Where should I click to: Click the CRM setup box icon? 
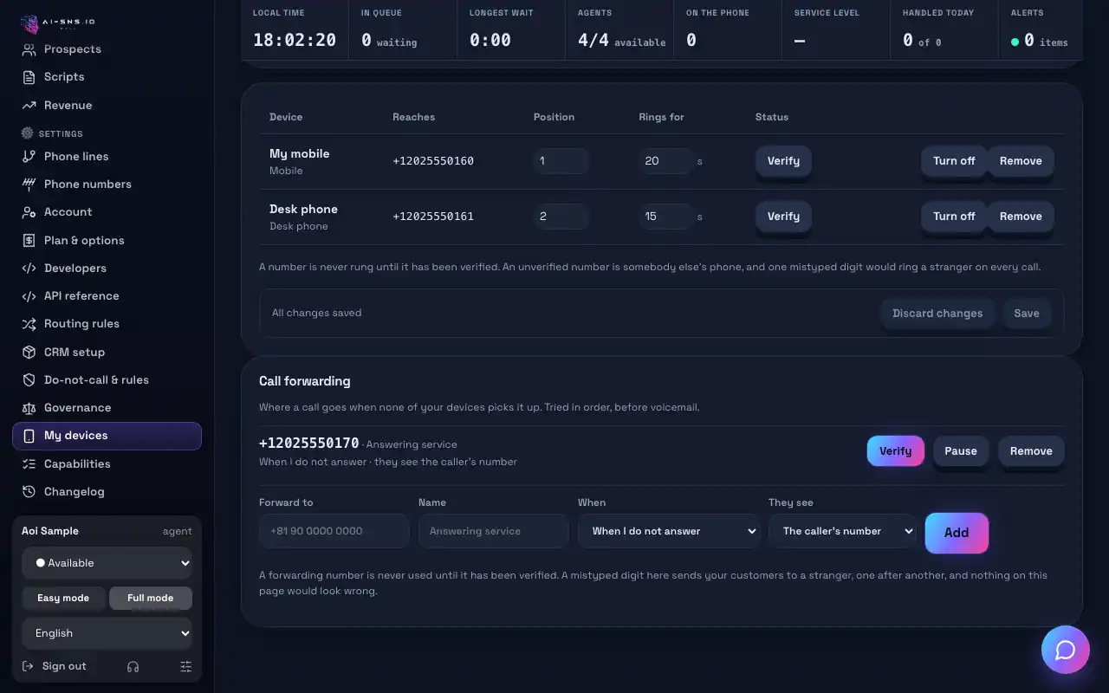29,352
